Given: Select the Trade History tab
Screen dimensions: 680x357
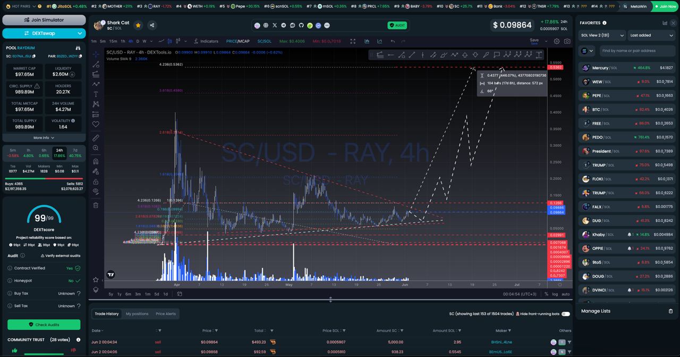Looking at the screenshot, I should tap(107, 314).
